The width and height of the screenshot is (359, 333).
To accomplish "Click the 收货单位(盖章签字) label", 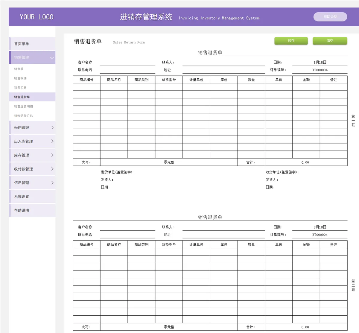I will pos(283,172).
